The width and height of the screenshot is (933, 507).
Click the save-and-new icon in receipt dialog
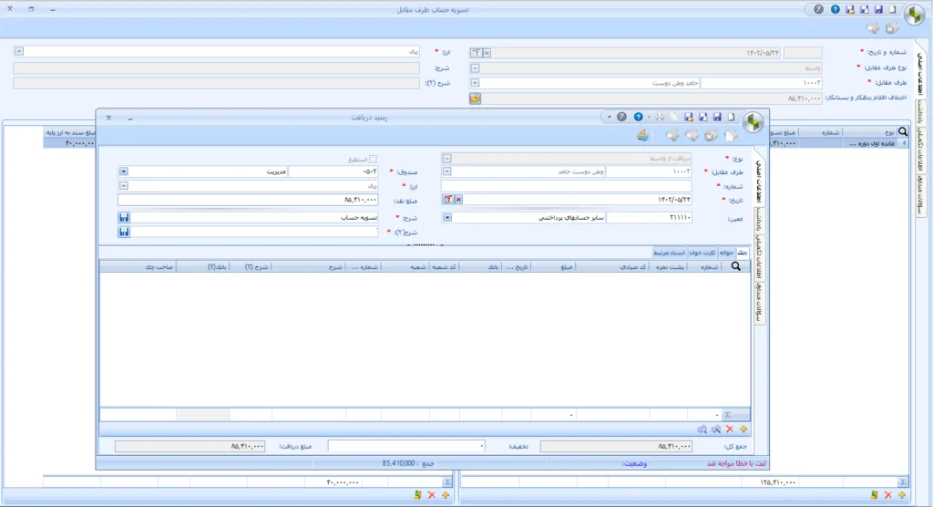(702, 118)
